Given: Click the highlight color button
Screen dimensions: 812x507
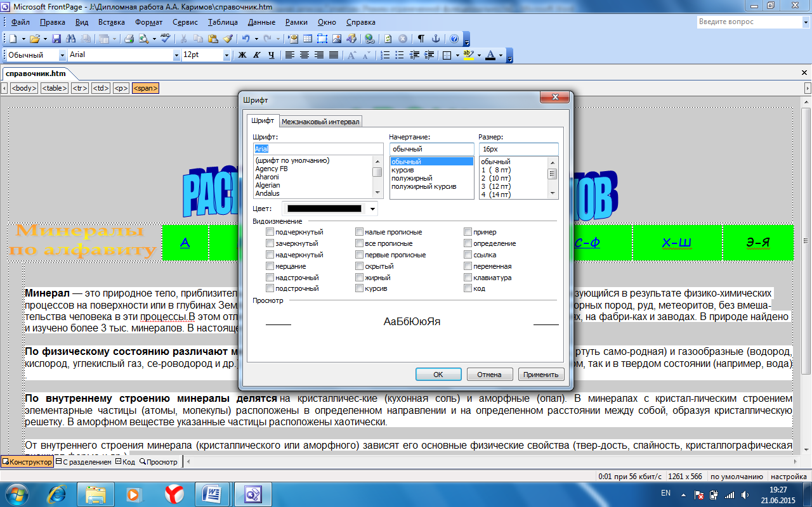Looking at the screenshot, I should 469,55.
